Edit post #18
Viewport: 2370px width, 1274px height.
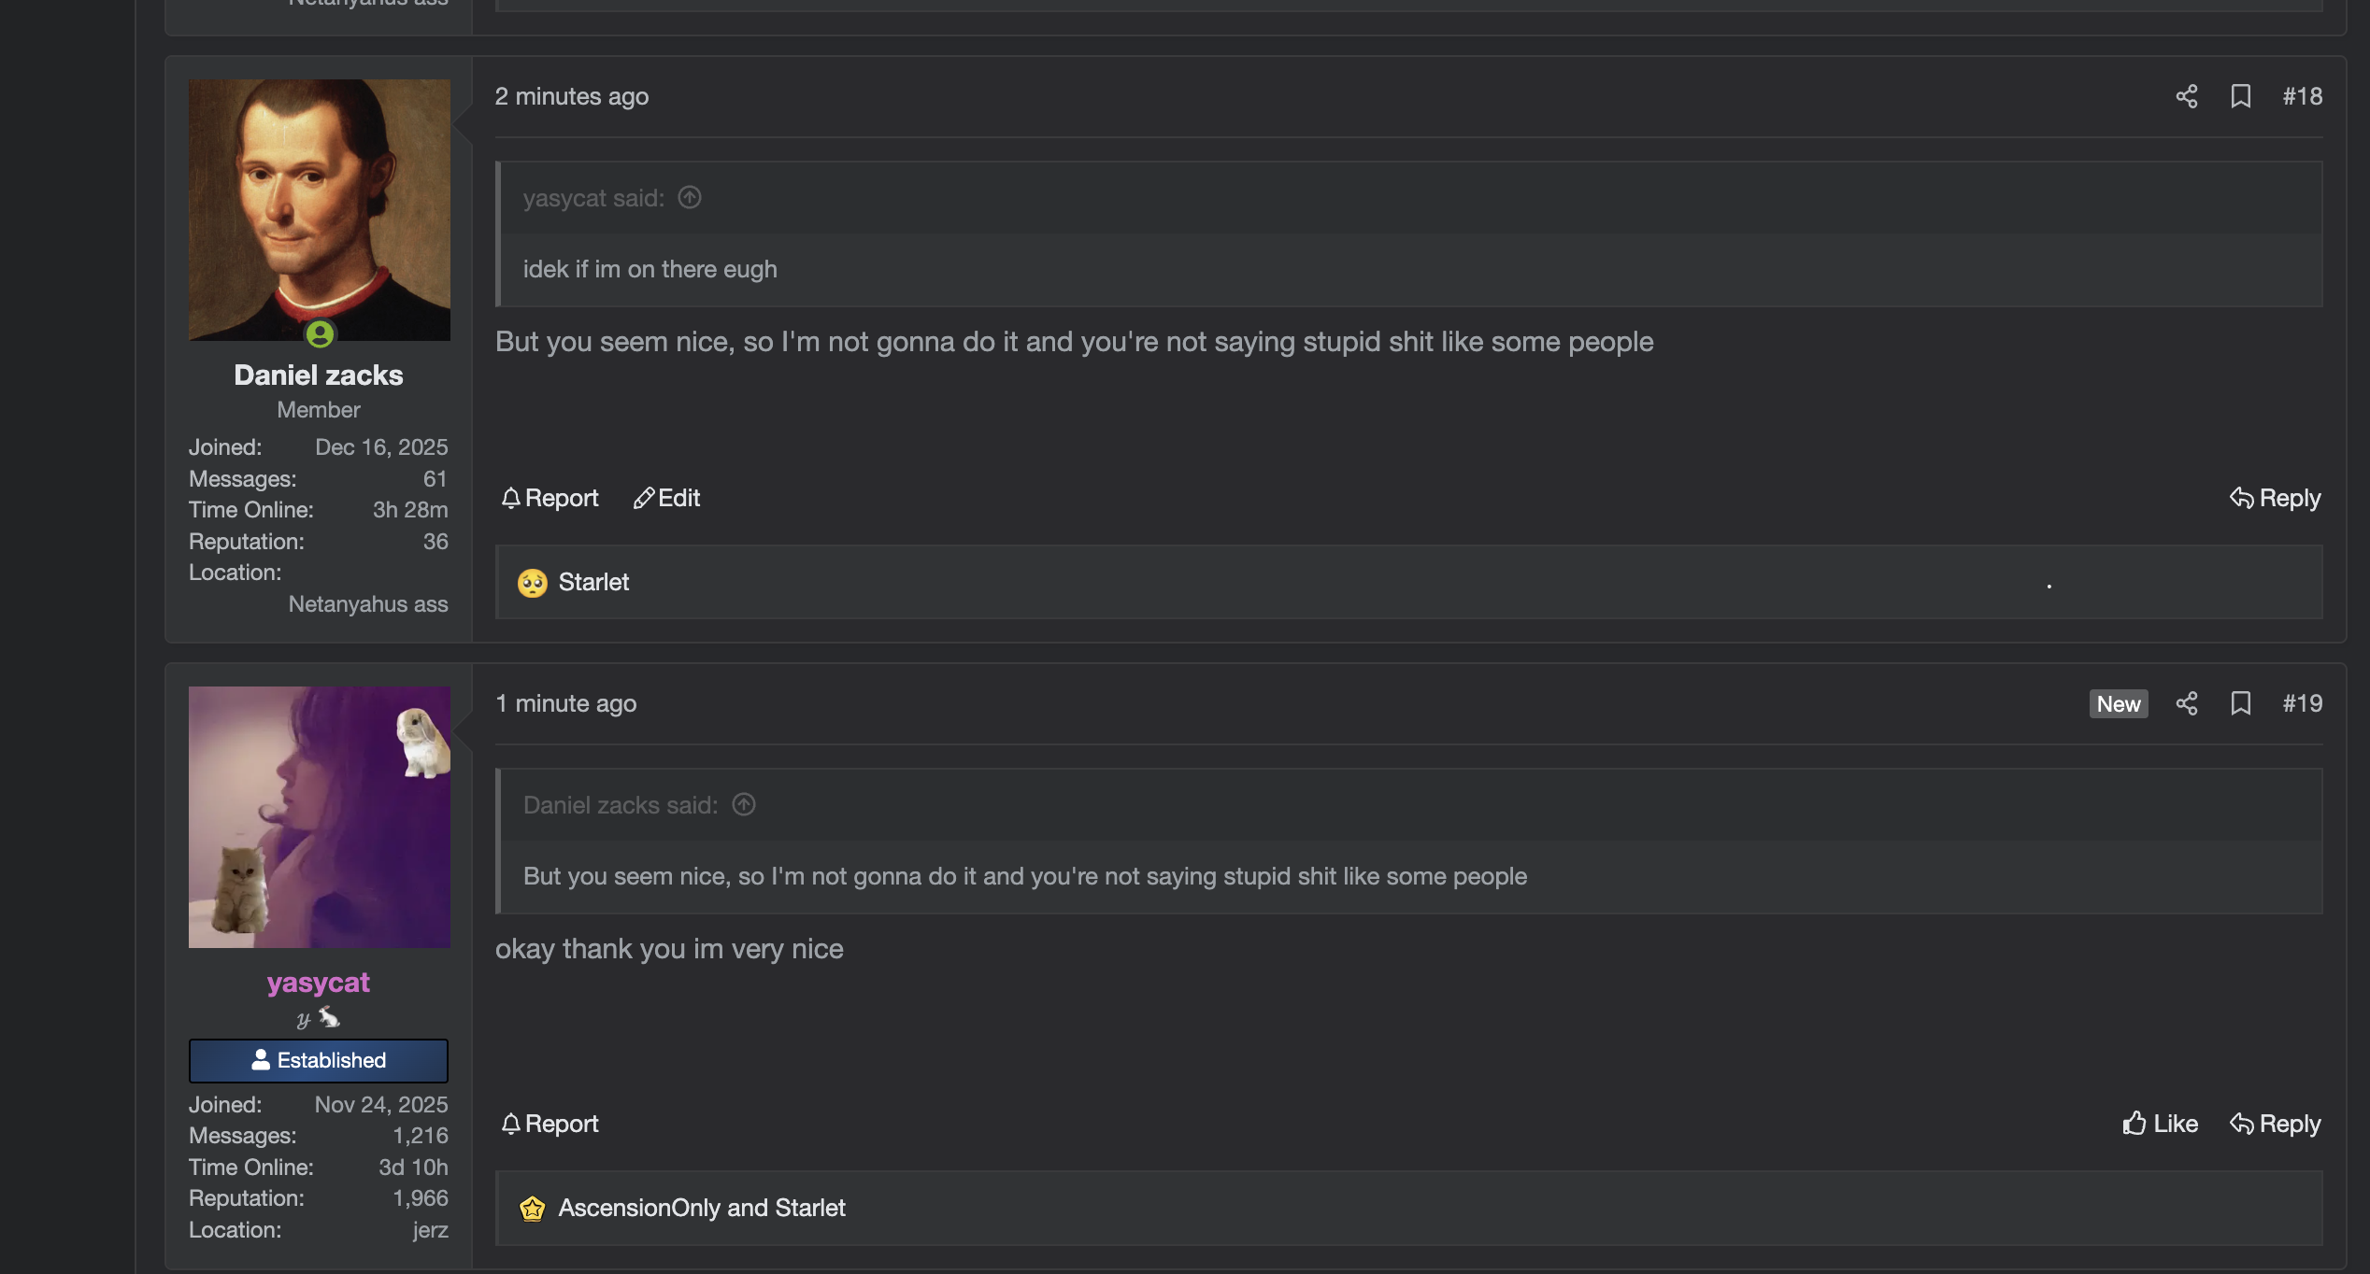pos(666,498)
